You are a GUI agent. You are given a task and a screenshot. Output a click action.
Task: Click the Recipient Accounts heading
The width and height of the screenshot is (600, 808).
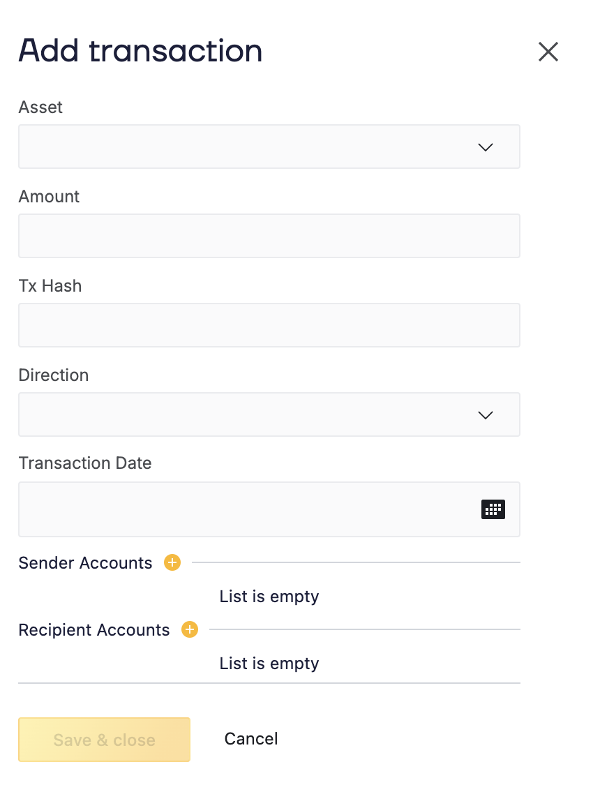pyautogui.click(x=94, y=630)
